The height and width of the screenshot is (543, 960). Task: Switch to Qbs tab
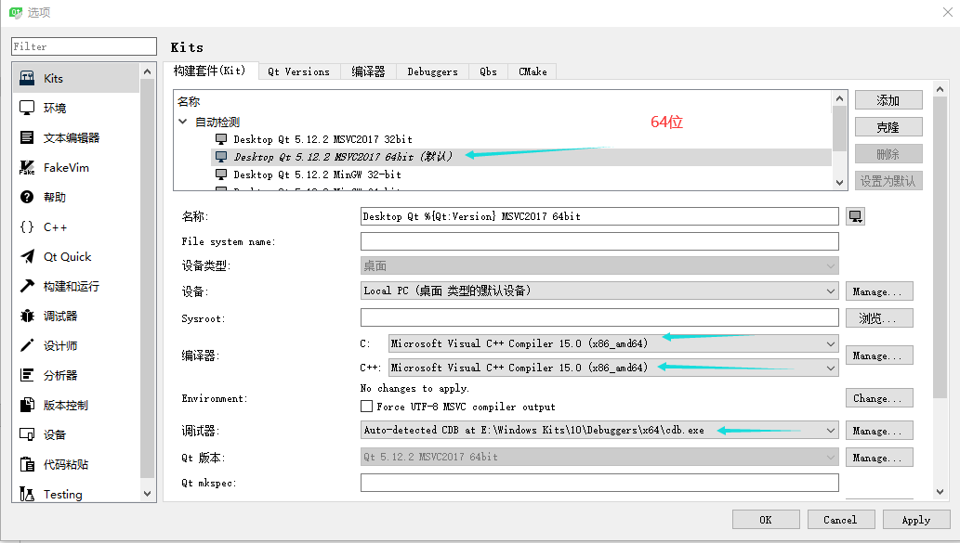(x=488, y=71)
